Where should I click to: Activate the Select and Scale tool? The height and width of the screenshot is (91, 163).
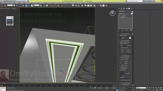click(32, 6)
